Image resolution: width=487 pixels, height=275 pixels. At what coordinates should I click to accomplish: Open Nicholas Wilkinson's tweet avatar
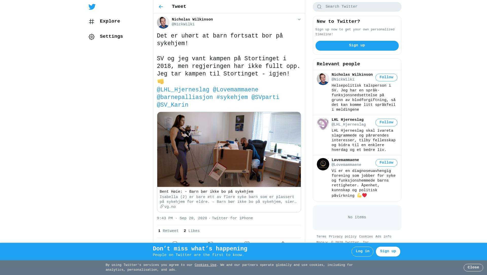coord(163,22)
